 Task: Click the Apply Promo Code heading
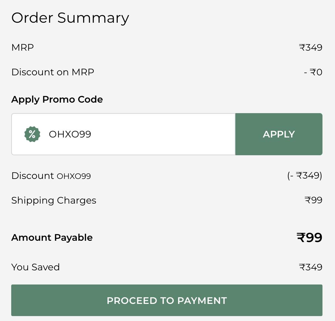[57, 100]
